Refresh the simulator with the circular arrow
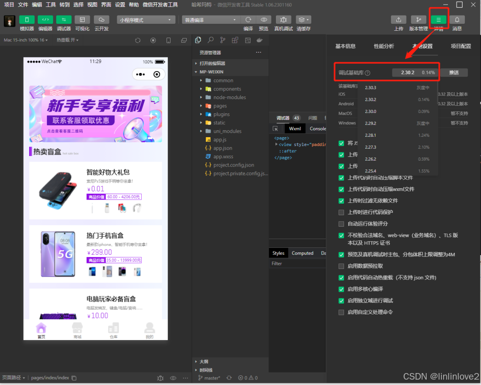Screen dimensions: 481x385 click(138, 40)
